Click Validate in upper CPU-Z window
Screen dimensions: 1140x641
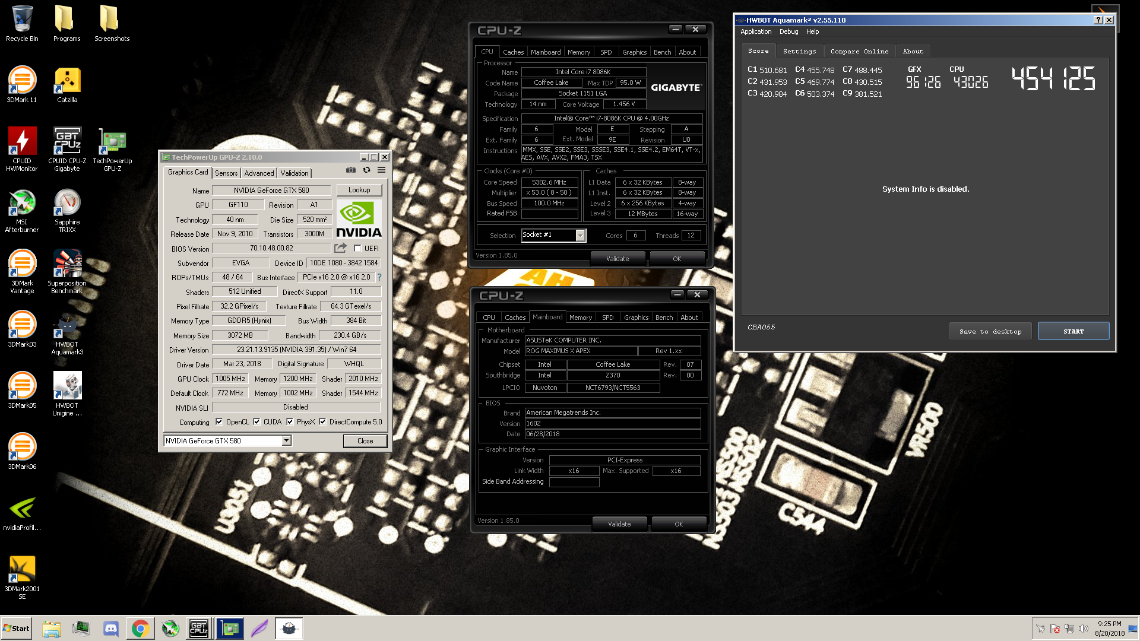click(617, 259)
